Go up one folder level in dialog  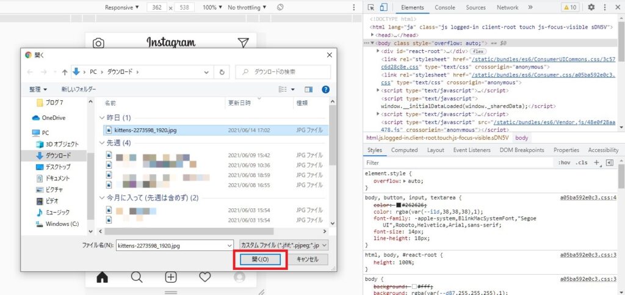[65, 72]
